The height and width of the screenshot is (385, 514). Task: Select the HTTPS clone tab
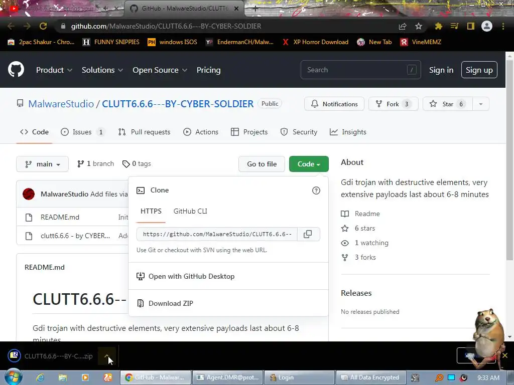pos(151,211)
